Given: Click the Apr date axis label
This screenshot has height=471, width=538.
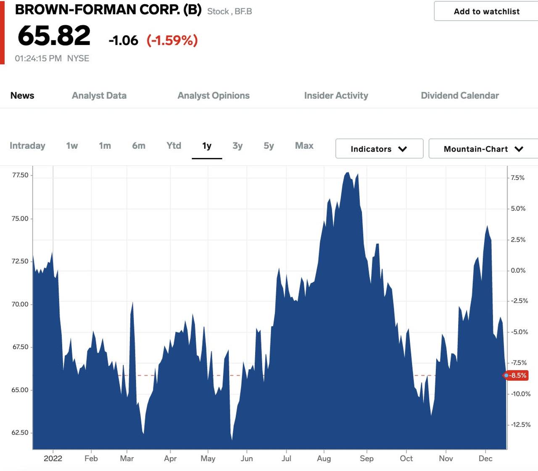Looking at the screenshot, I should [170, 458].
